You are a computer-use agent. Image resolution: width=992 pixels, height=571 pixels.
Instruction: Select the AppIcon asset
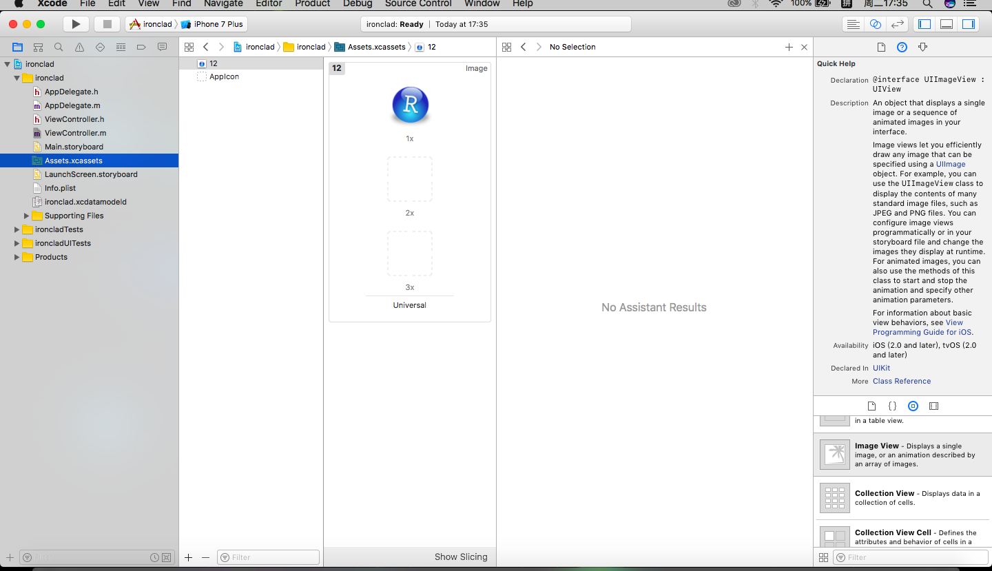click(224, 76)
